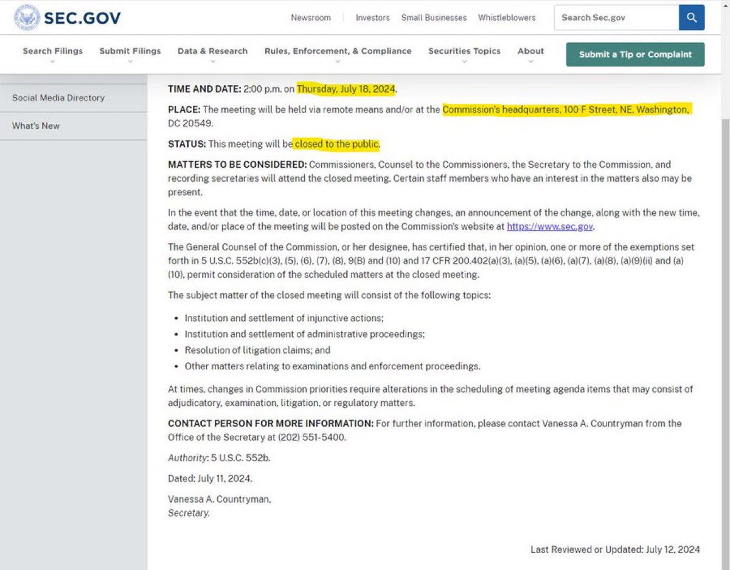Expand the Submit Filings dropdown

[130, 51]
